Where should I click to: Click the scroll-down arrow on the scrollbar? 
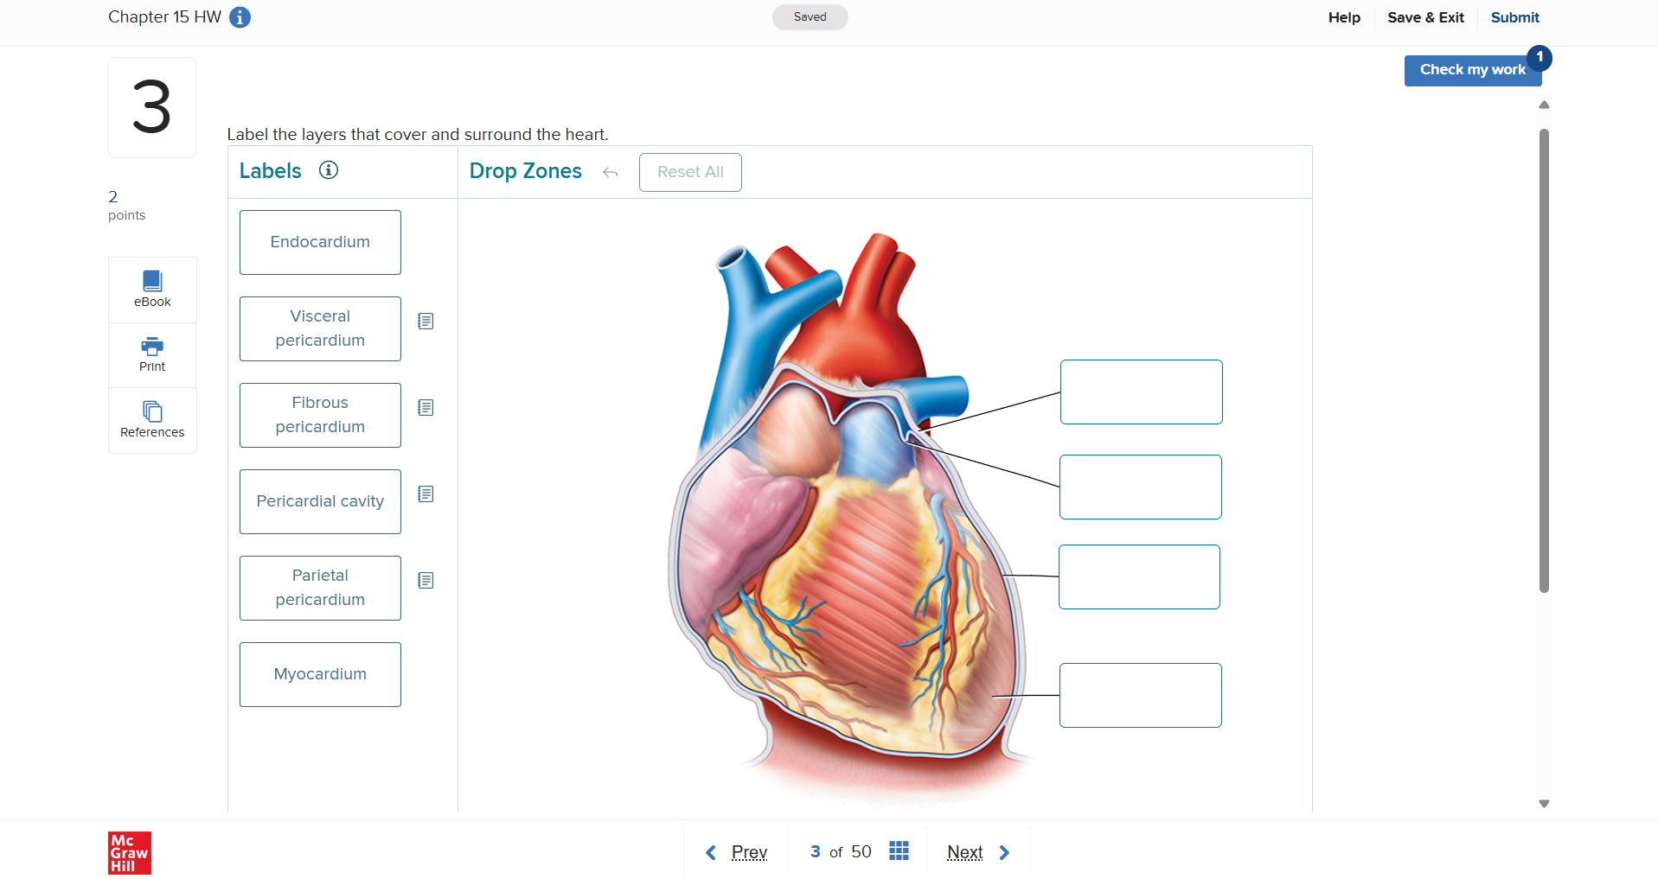(x=1544, y=803)
